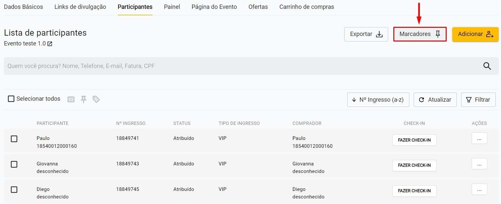Click the tag label icon in bulk toolbar
501x204 pixels.
(x=96, y=99)
